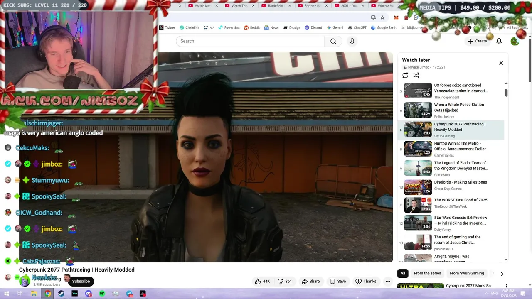Open the green account avatar menu
The height and width of the screenshot is (299, 532).
click(x=515, y=41)
